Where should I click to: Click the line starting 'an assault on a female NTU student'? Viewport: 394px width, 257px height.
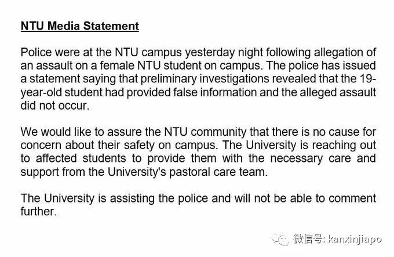point(198,67)
